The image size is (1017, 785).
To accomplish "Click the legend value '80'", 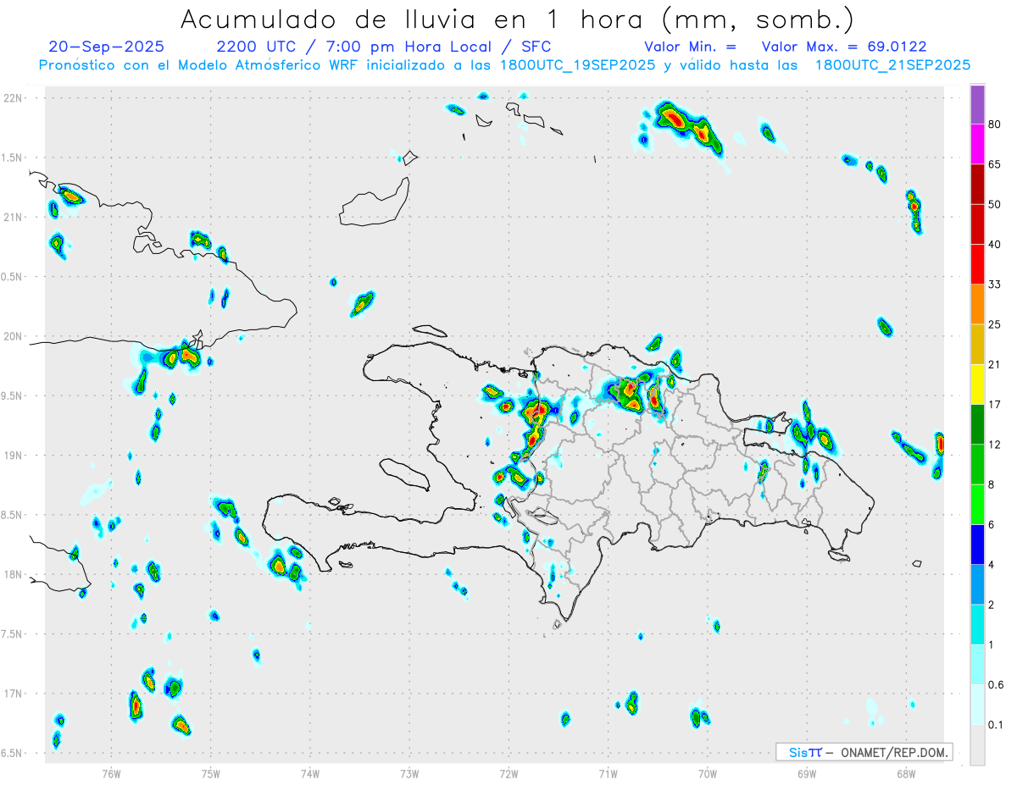I will coord(995,125).
